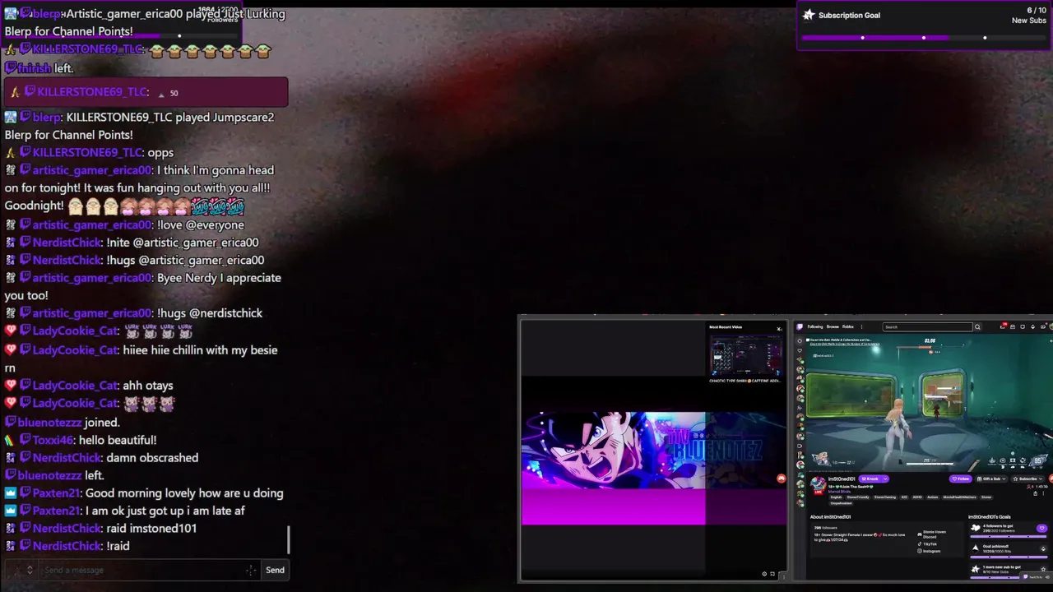Screen dimensions: 1053x592
Task: Open Following tab in Twitch window
Action: (815, 326)
